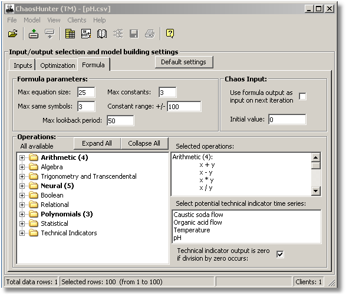This screenshot has width=346, height=296.
Task: Click the 'x - y' operation entry
Action: [x=206, y=173]
